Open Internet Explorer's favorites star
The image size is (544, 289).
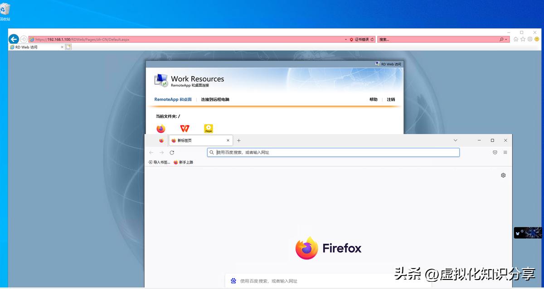click(x=522, y=39)
